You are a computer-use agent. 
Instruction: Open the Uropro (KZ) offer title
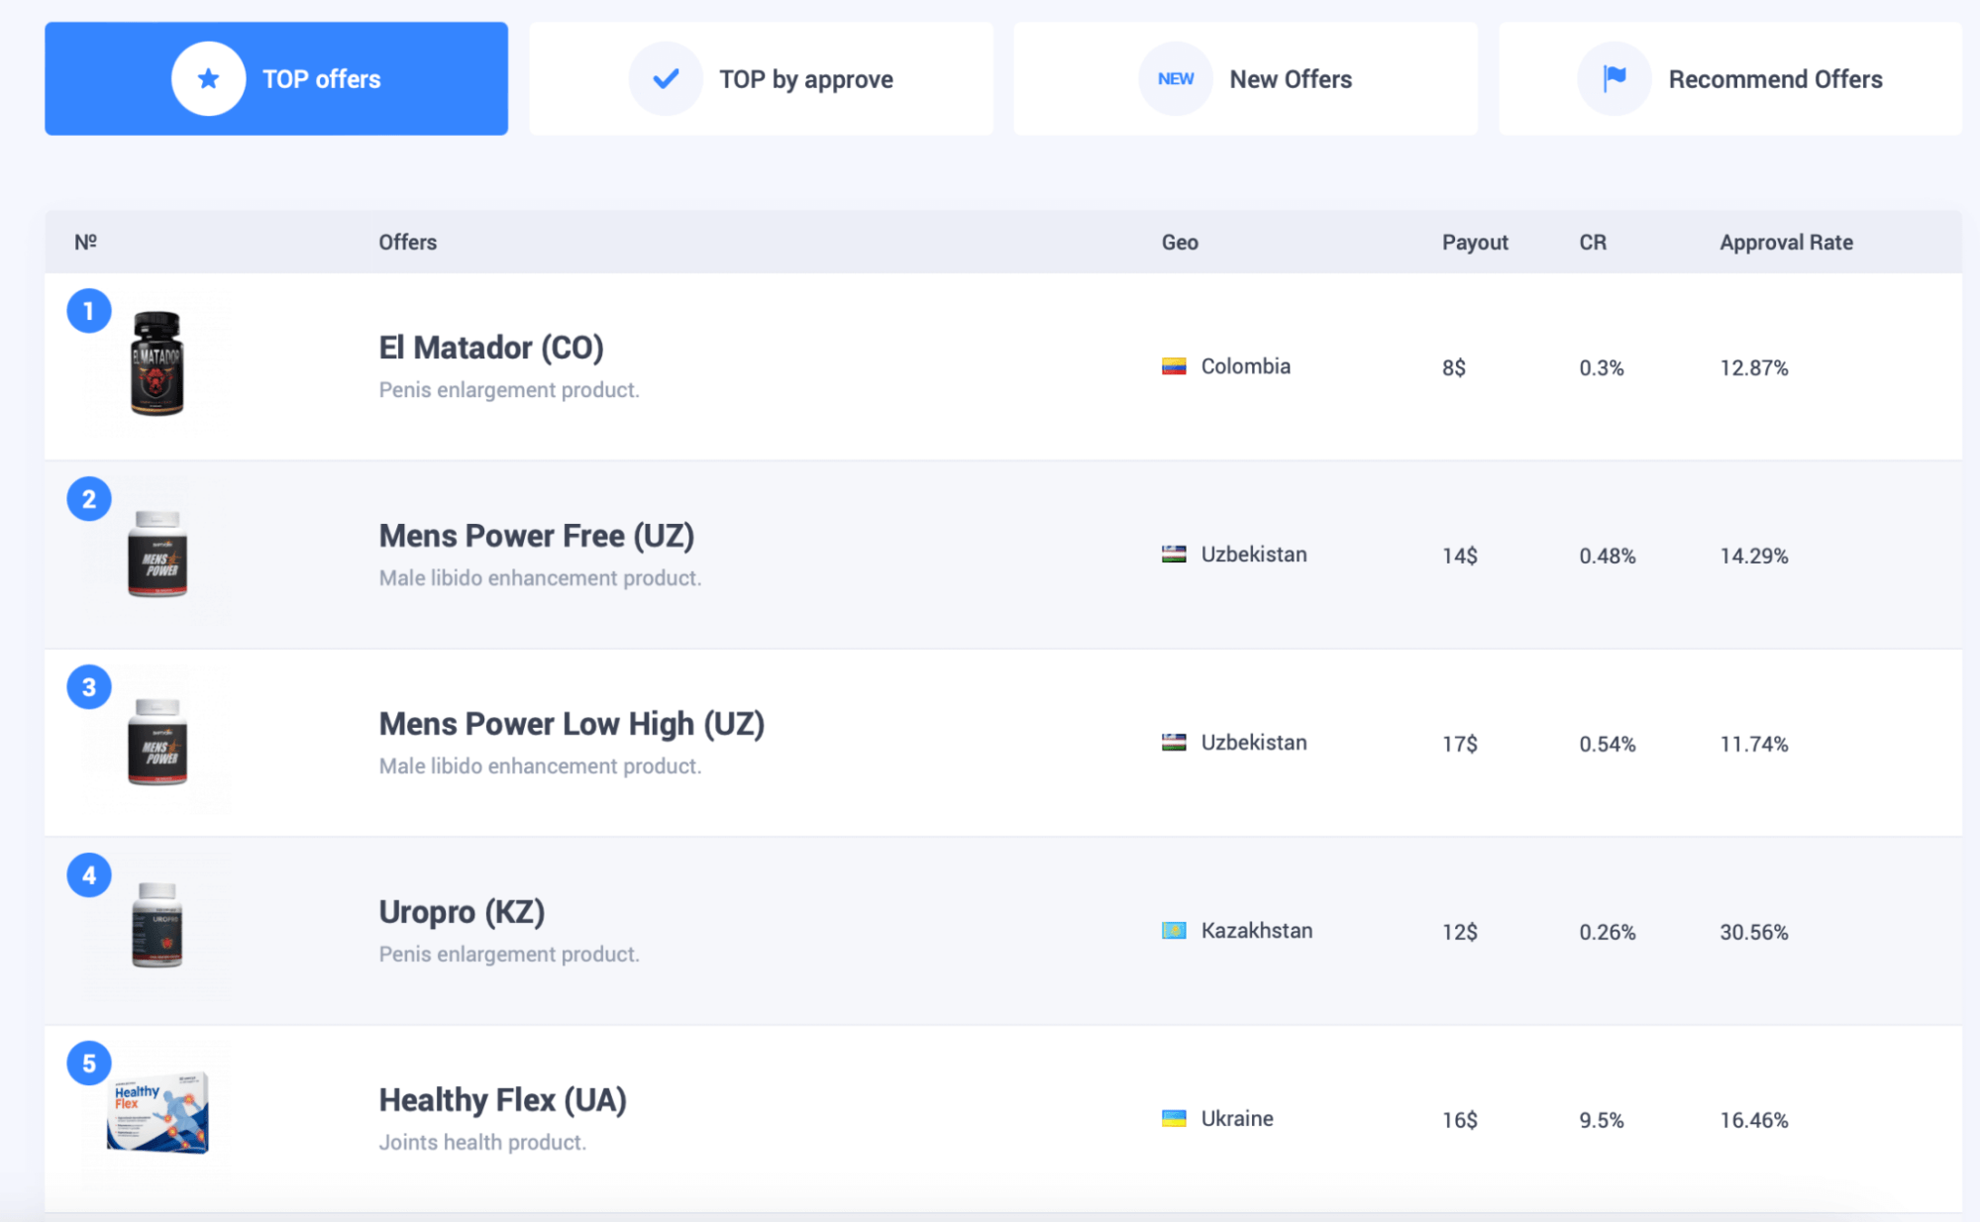462,912
